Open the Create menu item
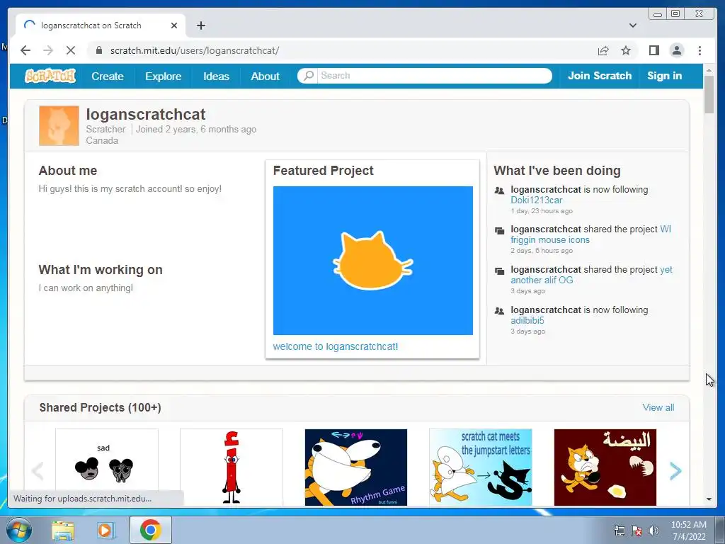 (x=108, y=76)
